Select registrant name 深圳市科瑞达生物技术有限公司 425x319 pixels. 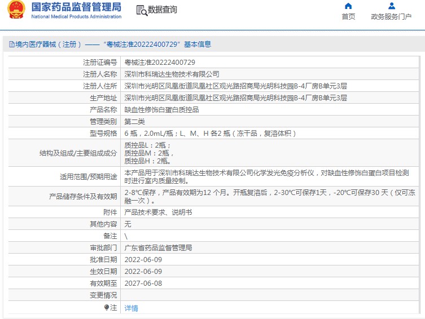pos(172,74)
